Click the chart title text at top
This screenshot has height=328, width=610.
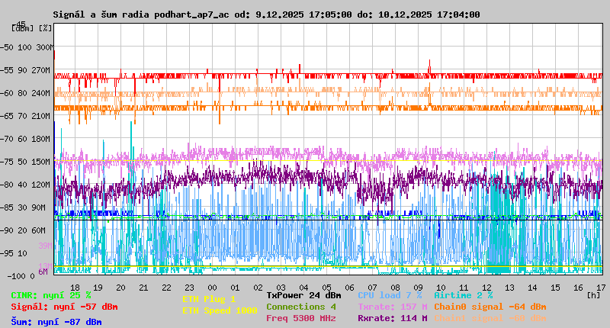point(267,14)
